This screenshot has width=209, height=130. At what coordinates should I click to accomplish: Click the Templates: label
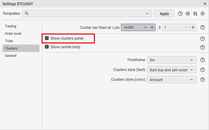12,14
